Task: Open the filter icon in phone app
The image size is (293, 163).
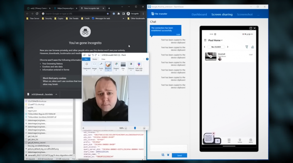Action: pyautogui.click(x=247, y=47)
